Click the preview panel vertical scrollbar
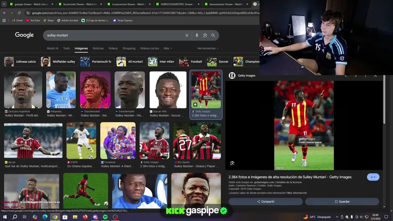 (384, 100)
